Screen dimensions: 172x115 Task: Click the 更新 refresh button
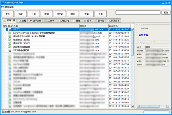tap(7, 14)
